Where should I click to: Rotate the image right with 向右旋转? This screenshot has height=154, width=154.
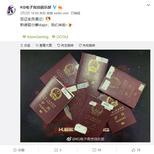pos(87,45)
